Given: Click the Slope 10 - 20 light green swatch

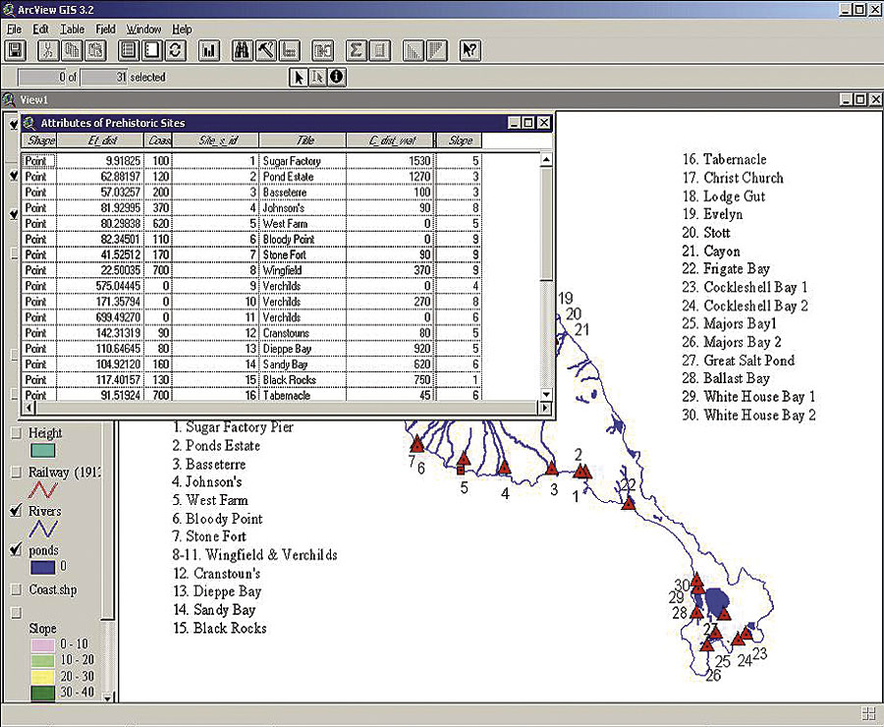Looking at the screenshot, I should click(42, 660).
